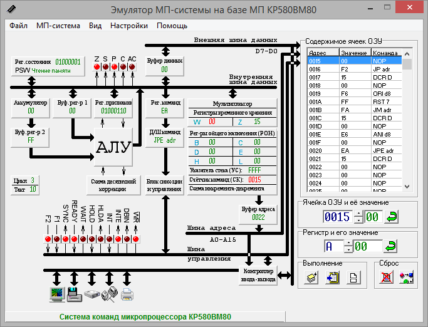Select memory row 0021 DCR D

coord(355,159)
